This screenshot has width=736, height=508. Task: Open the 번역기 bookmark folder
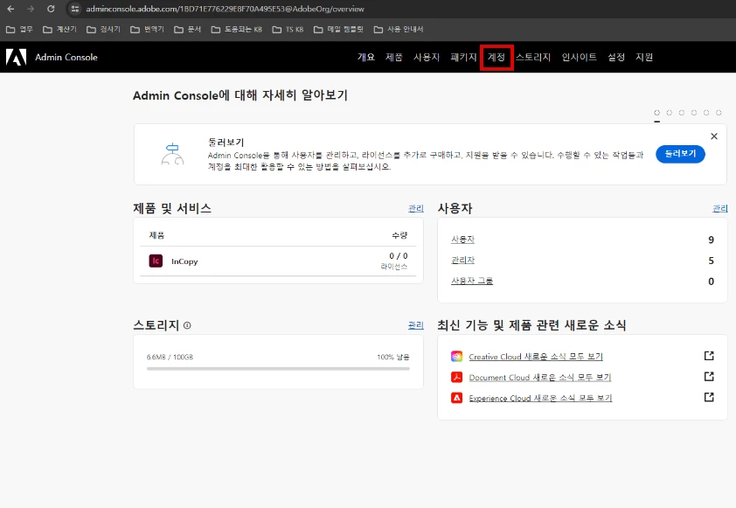pyautogui.click(x=148, y=30)
